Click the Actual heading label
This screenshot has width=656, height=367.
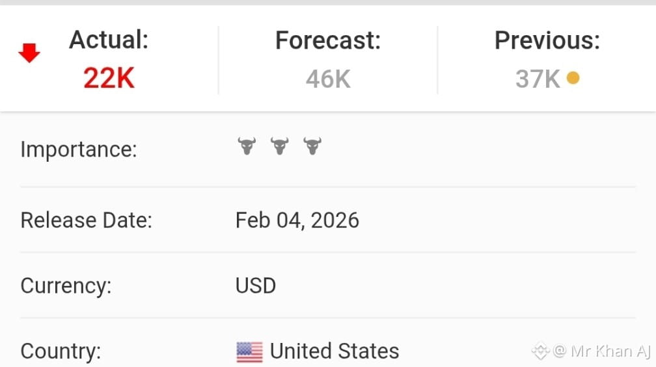tap(109, 40)
